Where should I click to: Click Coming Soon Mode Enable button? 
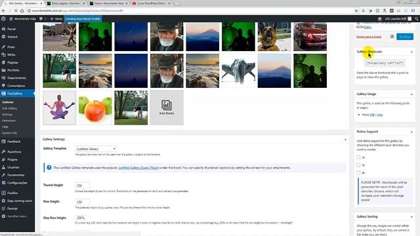83,19
